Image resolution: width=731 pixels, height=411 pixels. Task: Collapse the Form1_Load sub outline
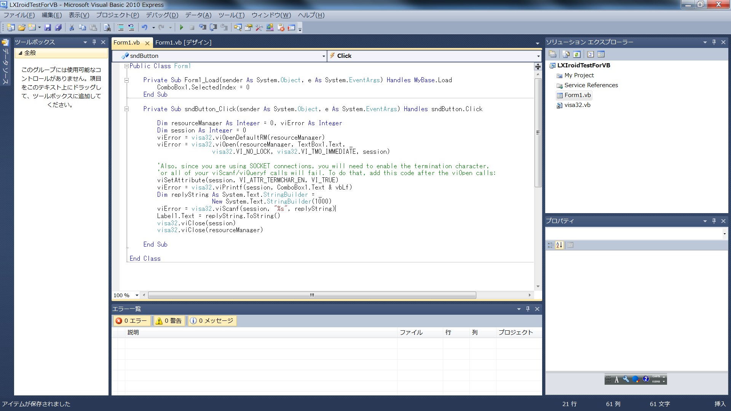pos(126,80)
